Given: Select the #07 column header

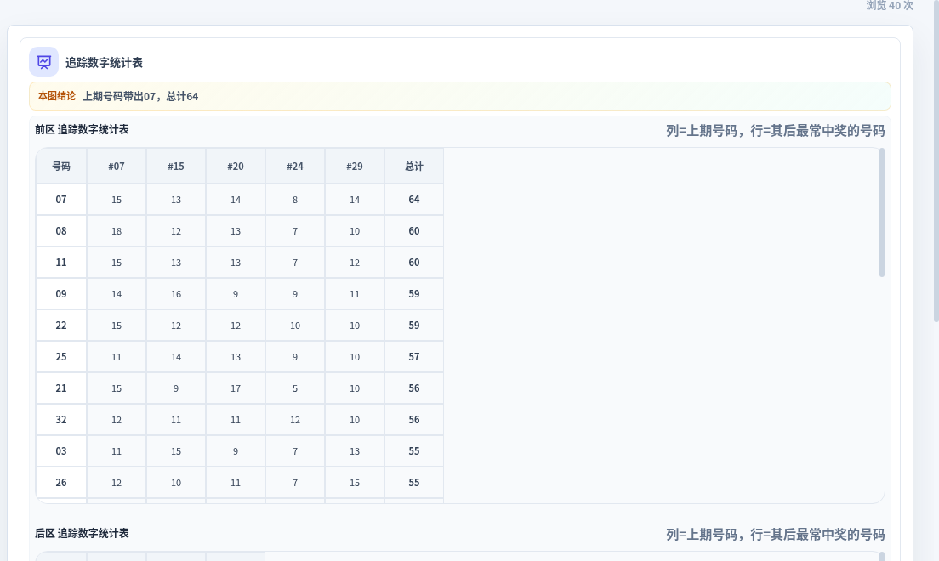Looking at the screenshot, I should [x=117, y=167].
